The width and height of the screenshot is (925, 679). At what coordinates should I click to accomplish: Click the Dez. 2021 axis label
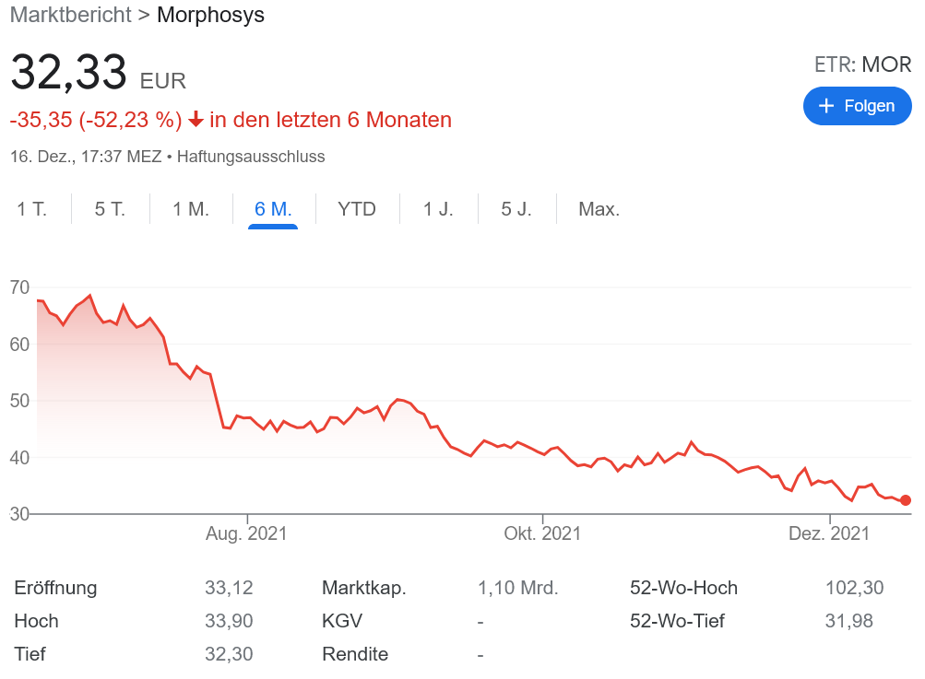[830, 533]
